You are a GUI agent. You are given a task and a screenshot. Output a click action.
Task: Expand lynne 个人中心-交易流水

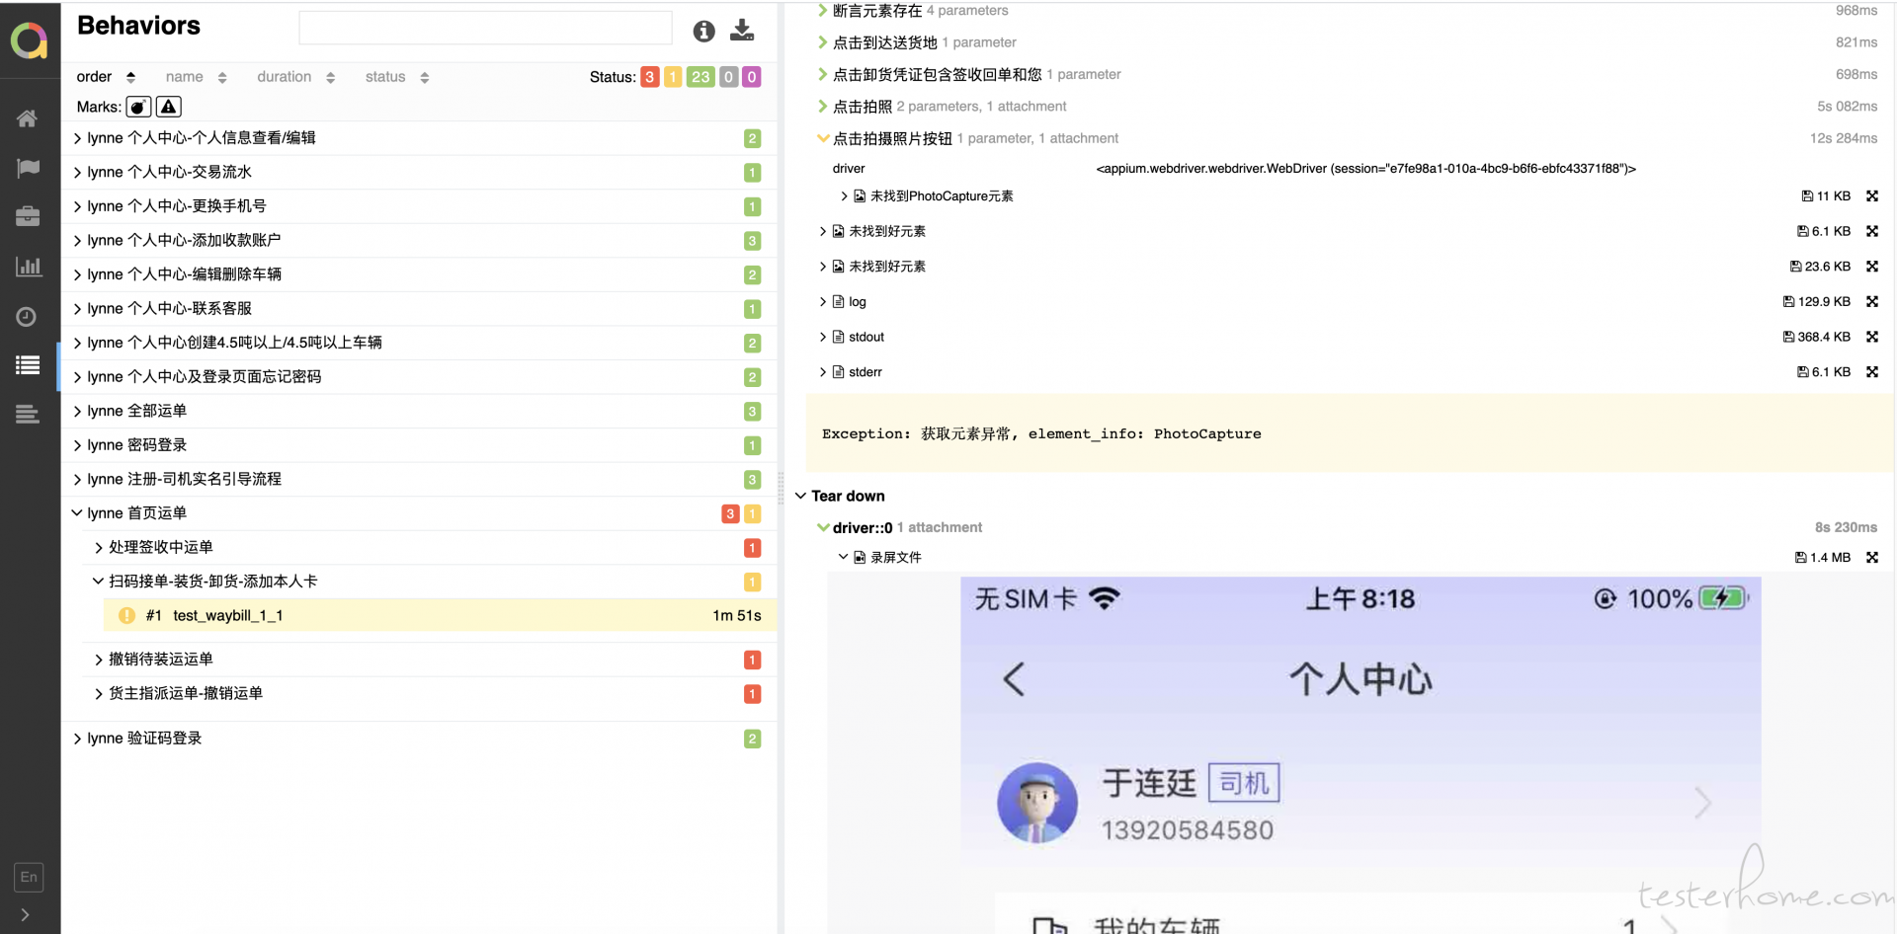pyautogui.click(x=419, y=173)
